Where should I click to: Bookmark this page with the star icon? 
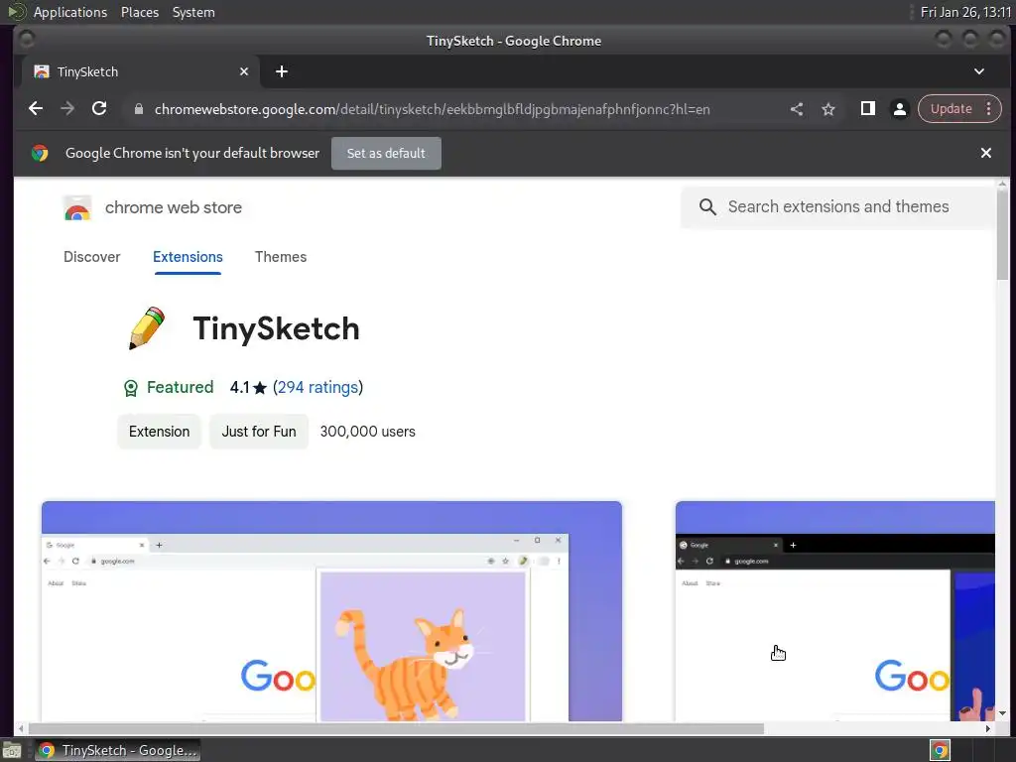coord(828,109)
